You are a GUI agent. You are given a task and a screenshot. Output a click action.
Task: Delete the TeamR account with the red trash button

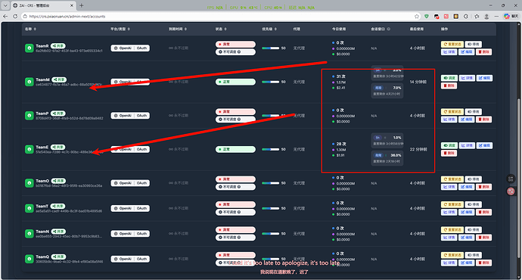[x=483, y=52]
